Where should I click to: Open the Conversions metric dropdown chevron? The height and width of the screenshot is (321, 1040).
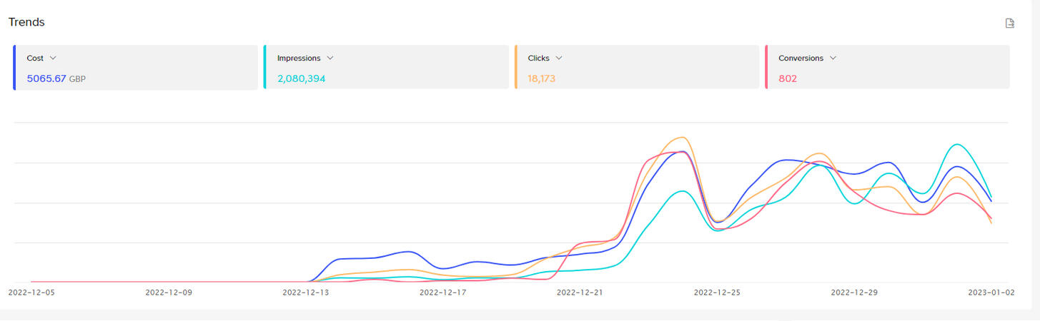tap(833, 58)
